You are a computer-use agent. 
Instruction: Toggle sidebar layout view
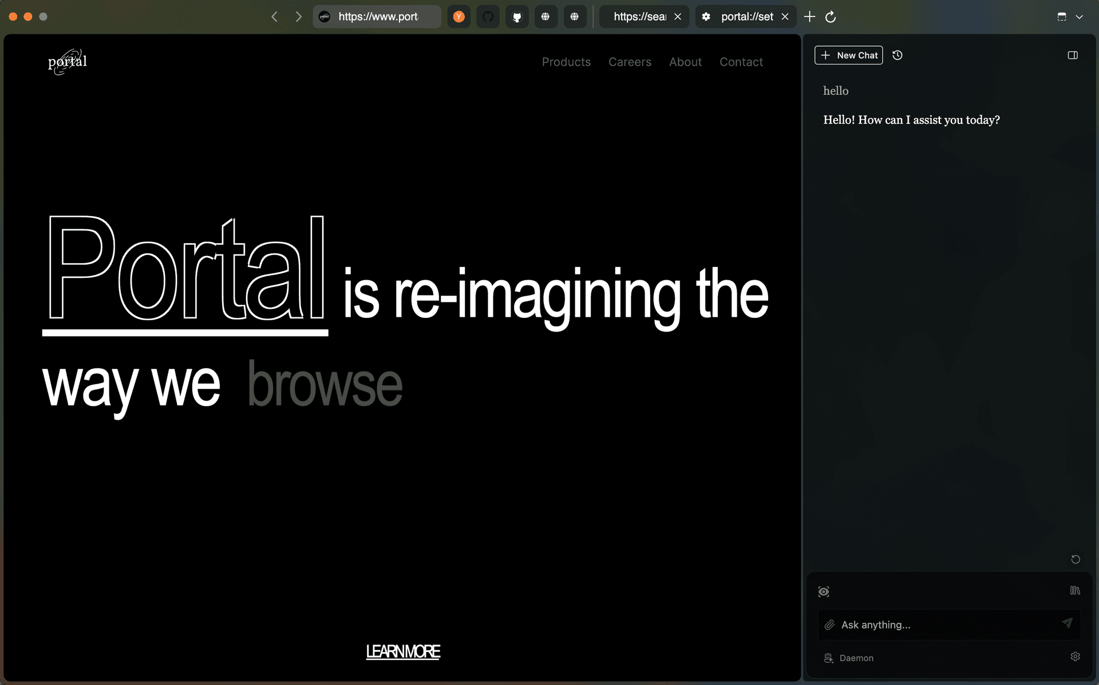1073,54
